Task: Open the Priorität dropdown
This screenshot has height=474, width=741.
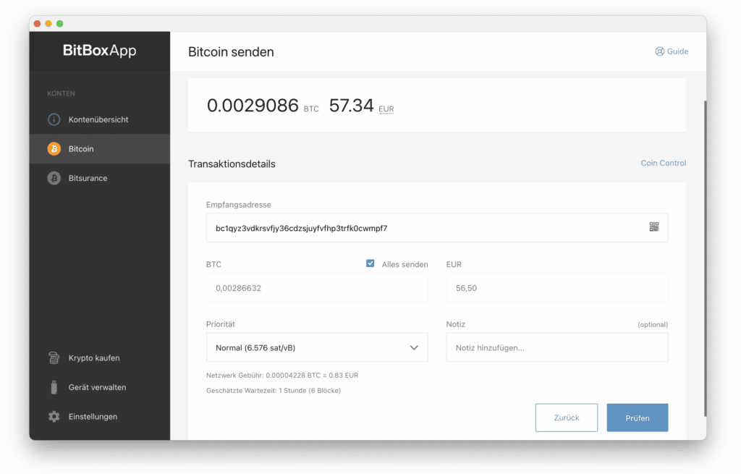Action: coord(316,347)
